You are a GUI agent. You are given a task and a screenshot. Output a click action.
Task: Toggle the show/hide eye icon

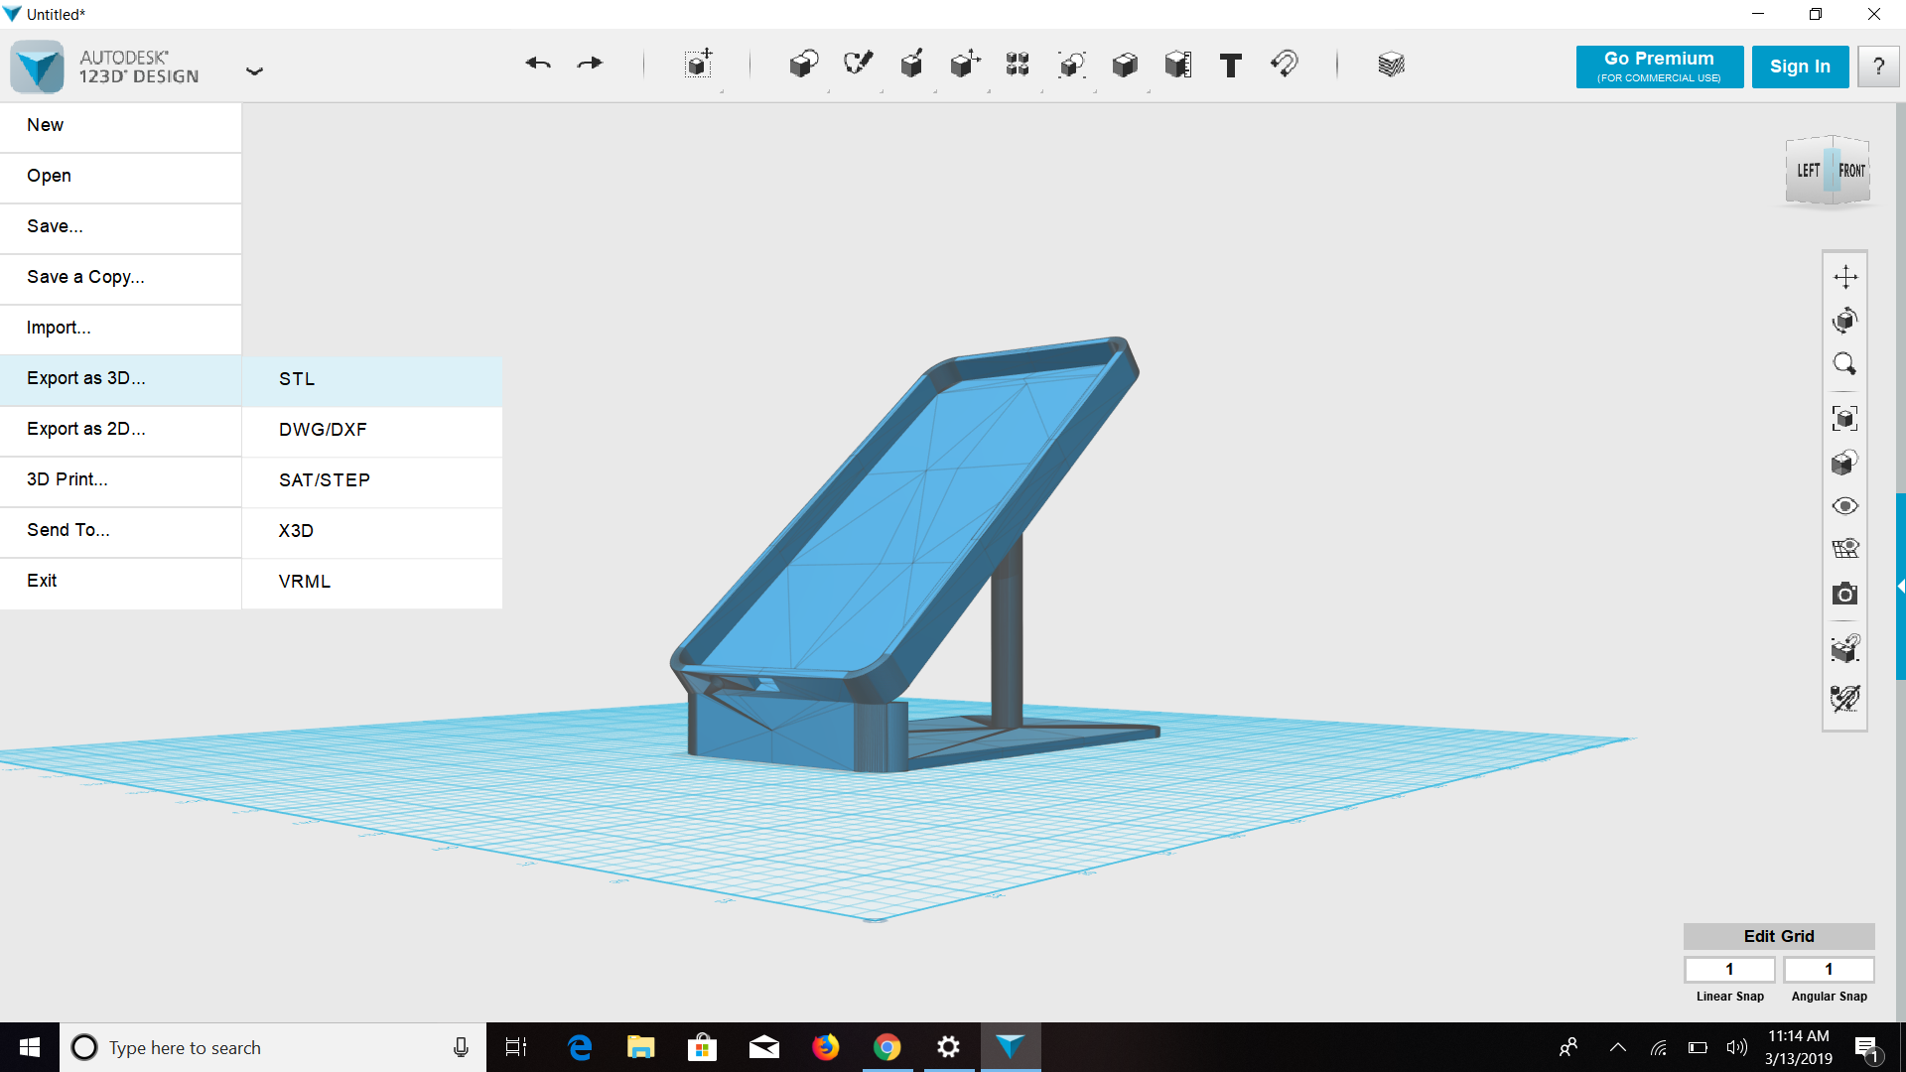pyautogui.click(x=1845, y=506)
